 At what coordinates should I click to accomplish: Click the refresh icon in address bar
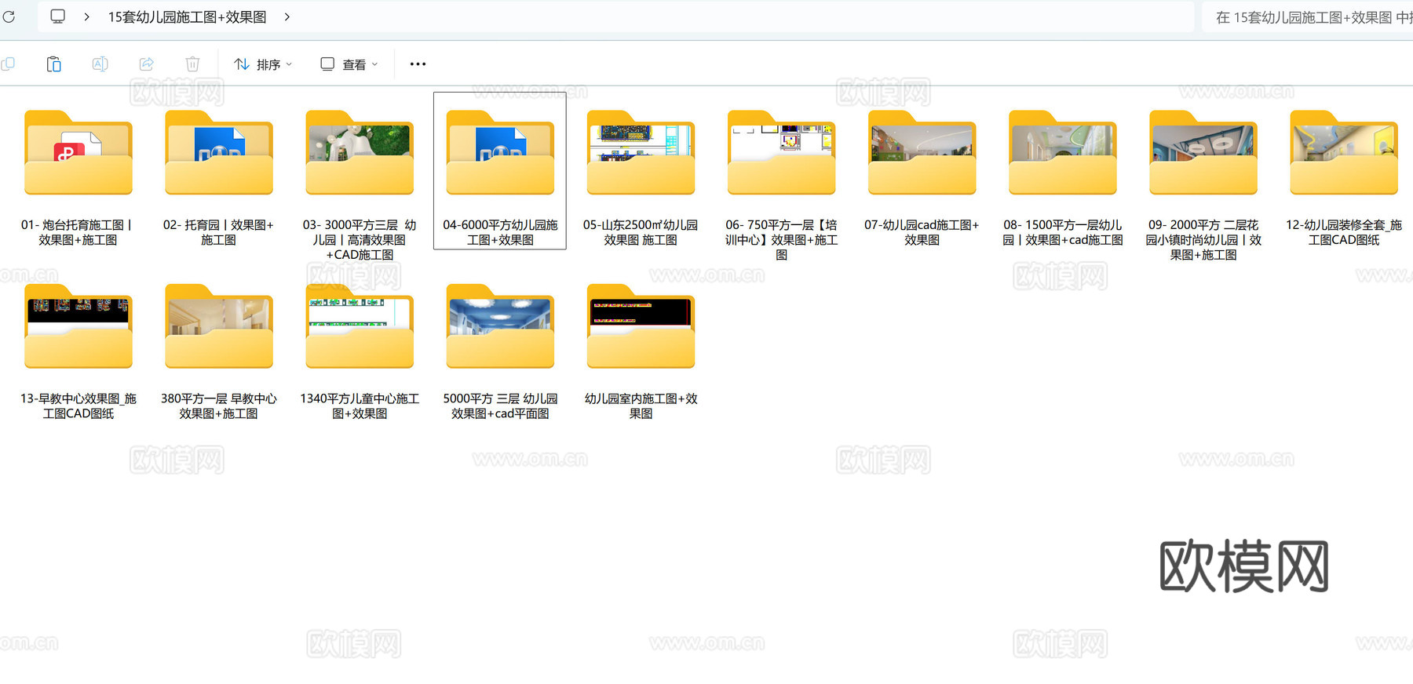(x=9, y=16)
